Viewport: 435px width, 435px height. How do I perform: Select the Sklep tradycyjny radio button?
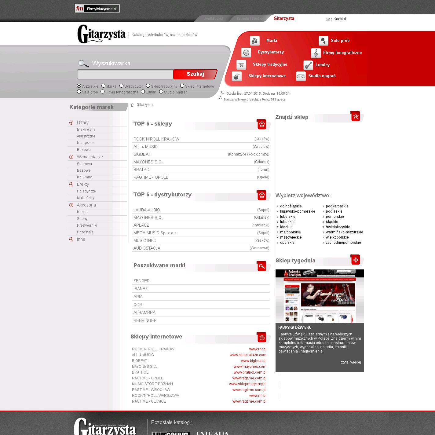pos(148,86)
